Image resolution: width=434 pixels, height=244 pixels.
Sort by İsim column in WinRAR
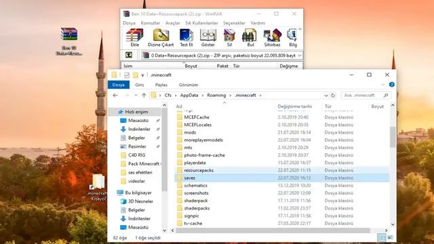click(x=128, y=66)
